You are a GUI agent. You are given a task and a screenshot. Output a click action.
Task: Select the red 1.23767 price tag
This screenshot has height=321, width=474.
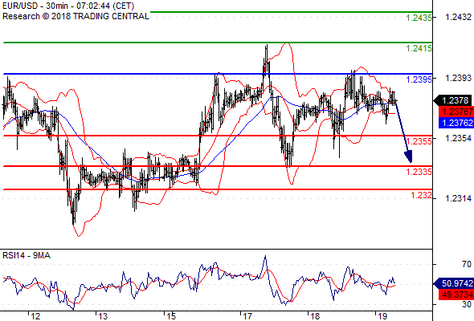point(456,112)
